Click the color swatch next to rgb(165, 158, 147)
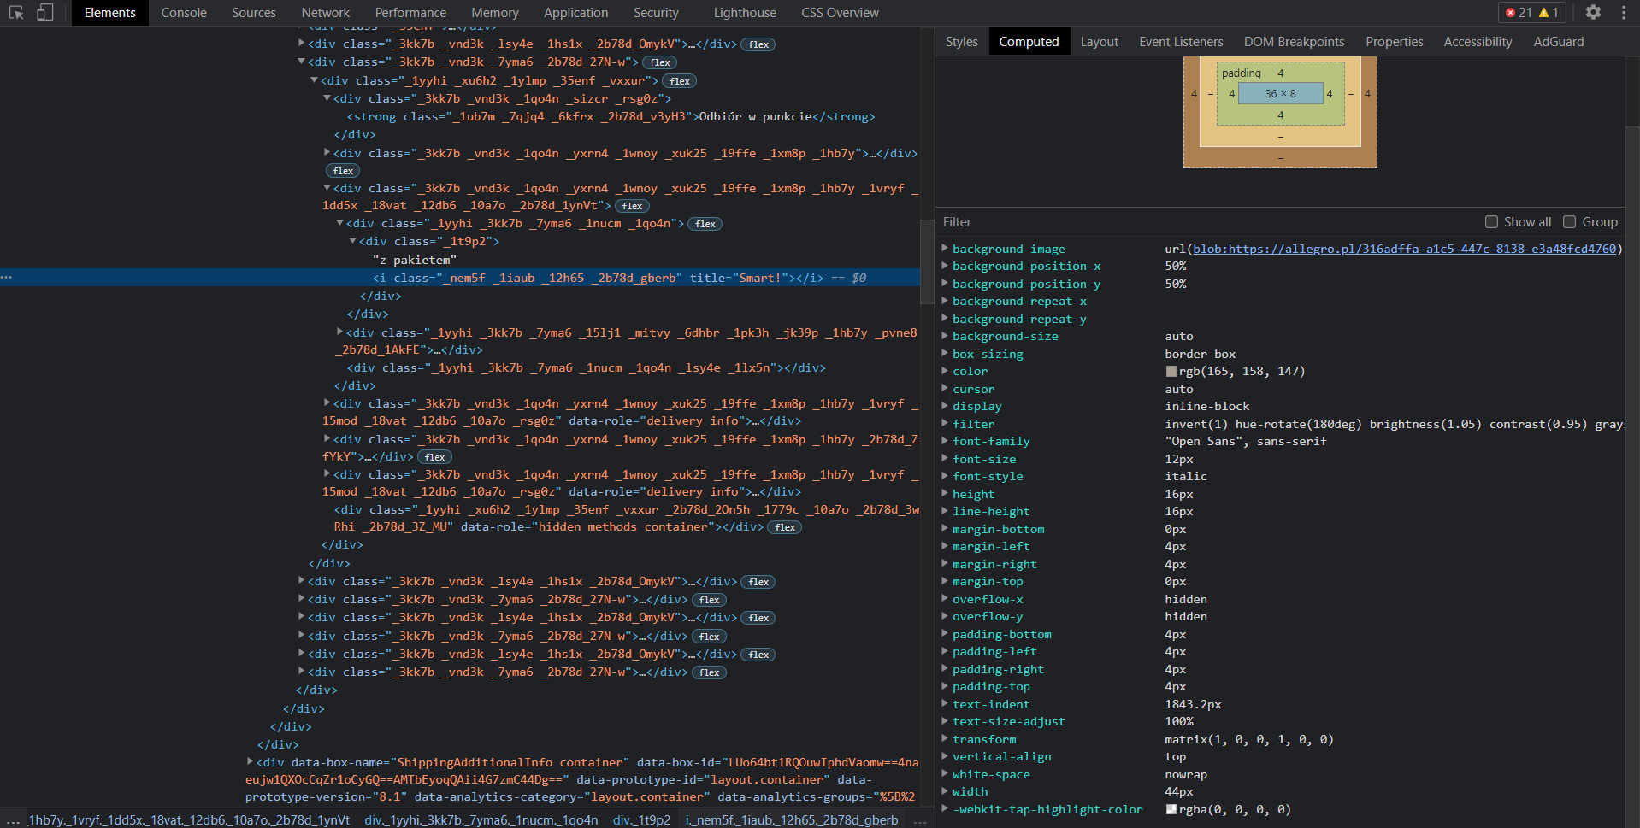The image size is (1640, 828). click(1171, 371)
